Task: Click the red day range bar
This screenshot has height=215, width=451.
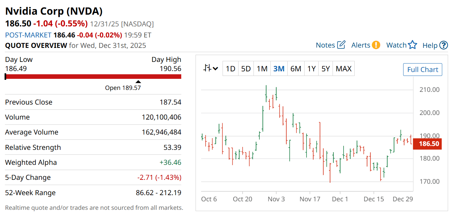Action: pyautogui.click(x=93, y=77)
